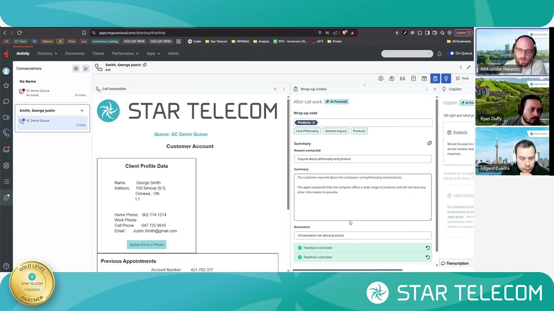Undo the first Feedback submitted entry
Screen dimensions: 554x311
[428, 248]
